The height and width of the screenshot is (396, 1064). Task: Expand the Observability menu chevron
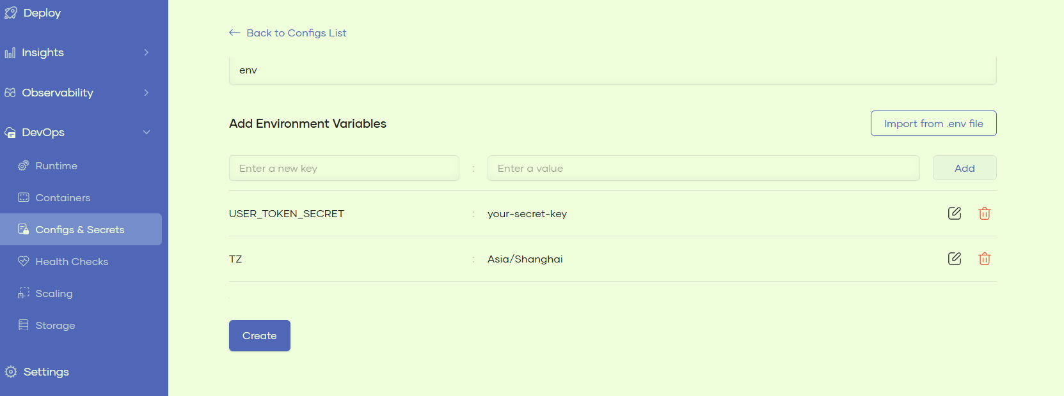147,93
